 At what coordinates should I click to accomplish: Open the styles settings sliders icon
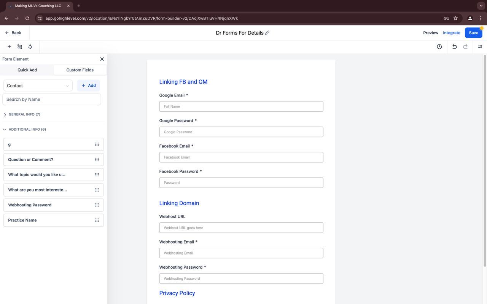pos(480,47)
